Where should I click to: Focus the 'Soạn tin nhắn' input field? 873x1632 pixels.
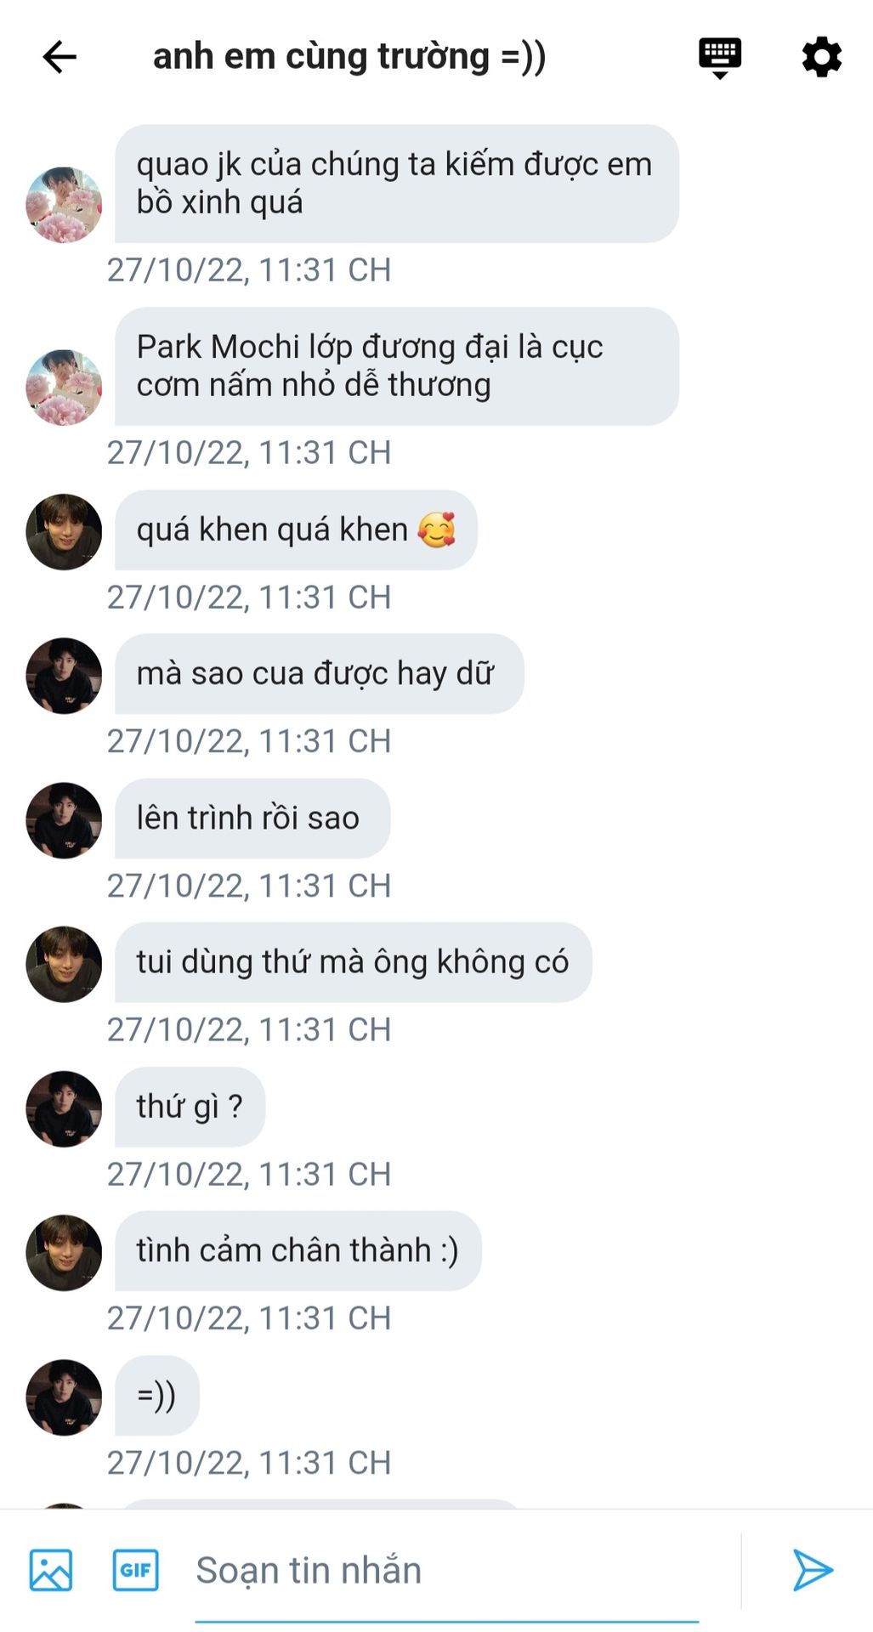point(446,1571)
